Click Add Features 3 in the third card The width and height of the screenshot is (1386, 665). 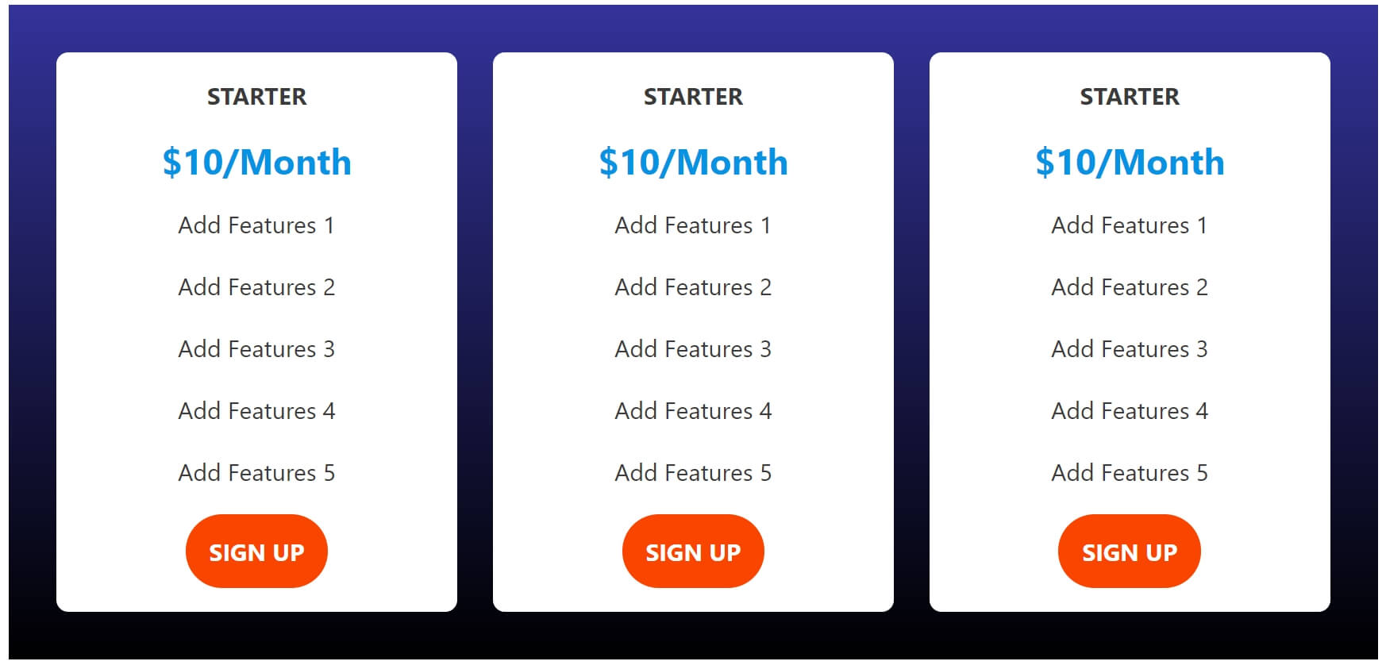1129,349
